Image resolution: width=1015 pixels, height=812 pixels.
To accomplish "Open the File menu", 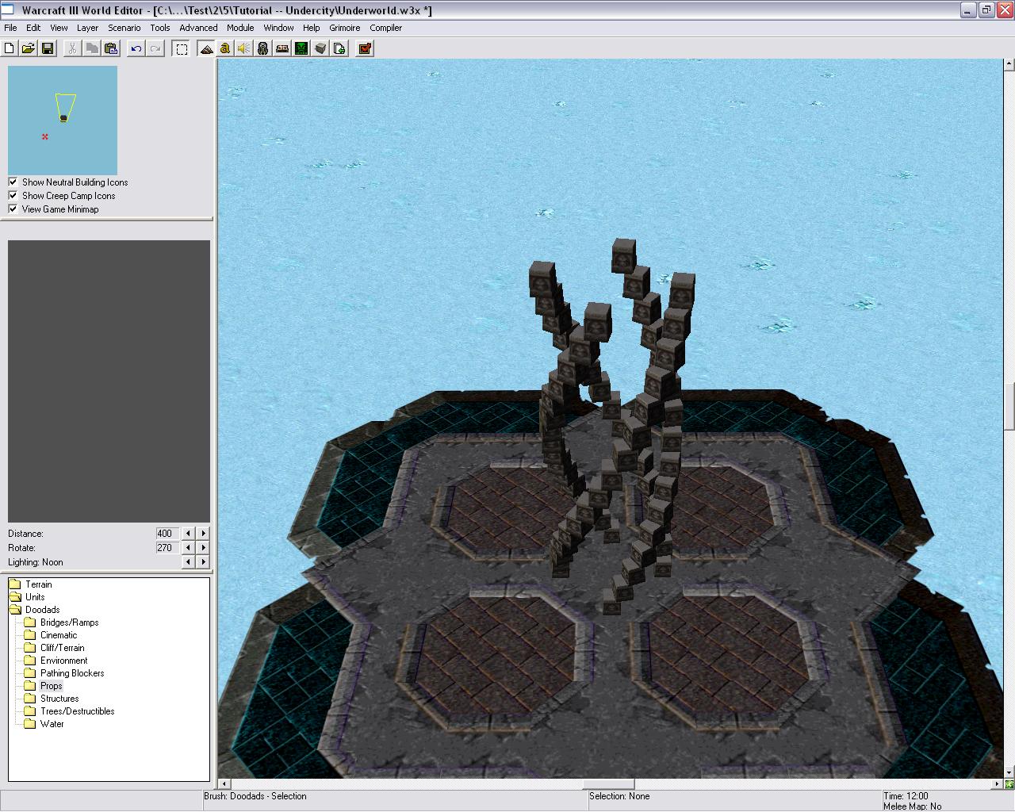I will (10, 28).
